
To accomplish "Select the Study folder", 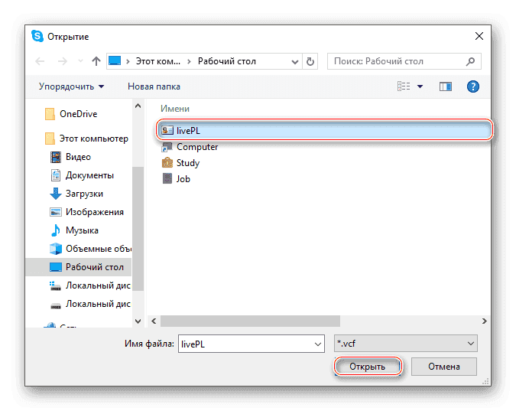I will click(188, 163).
